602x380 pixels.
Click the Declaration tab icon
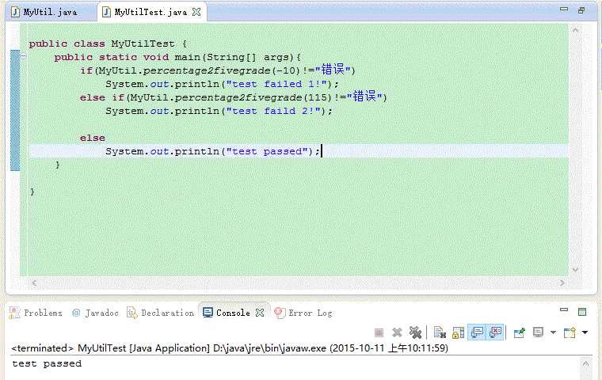[131, 313]
